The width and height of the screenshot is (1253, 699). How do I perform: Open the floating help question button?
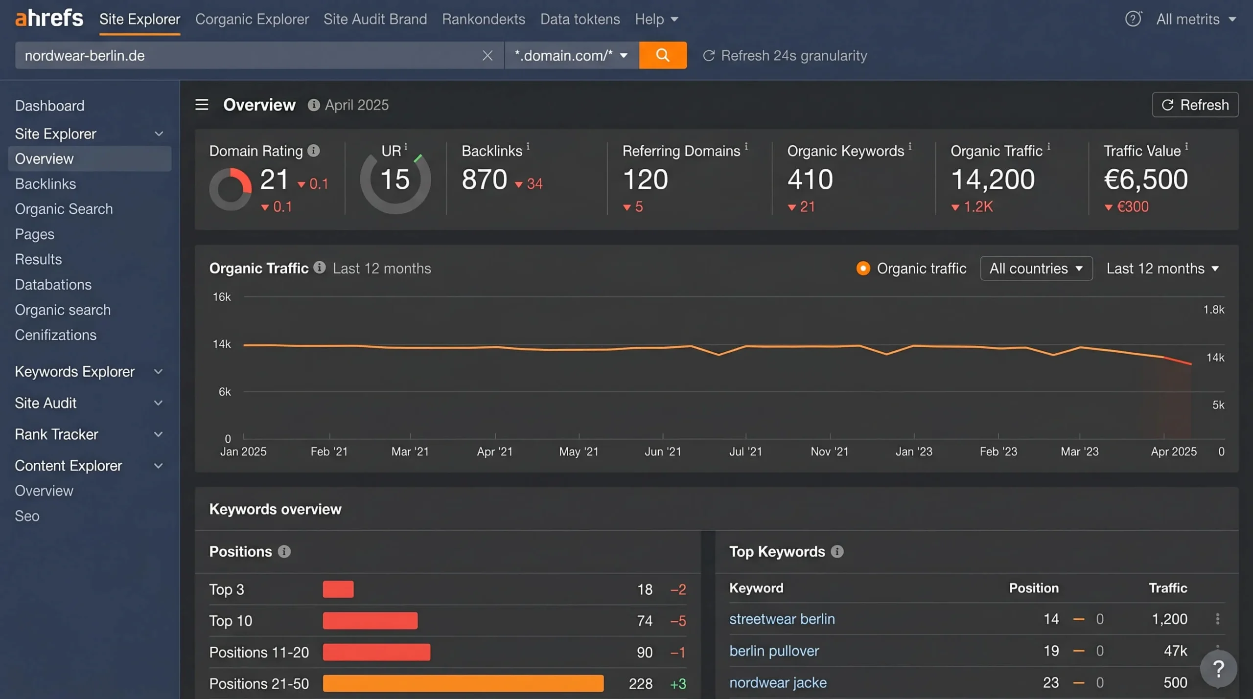click(x=1218, y=668)
